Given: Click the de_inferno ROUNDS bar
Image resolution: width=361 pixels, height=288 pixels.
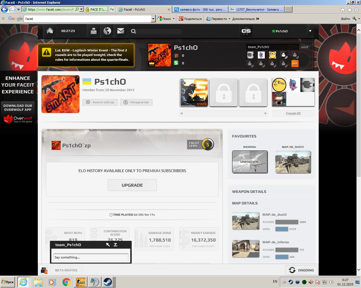Looking at the screenshot, I should (287, 250).
